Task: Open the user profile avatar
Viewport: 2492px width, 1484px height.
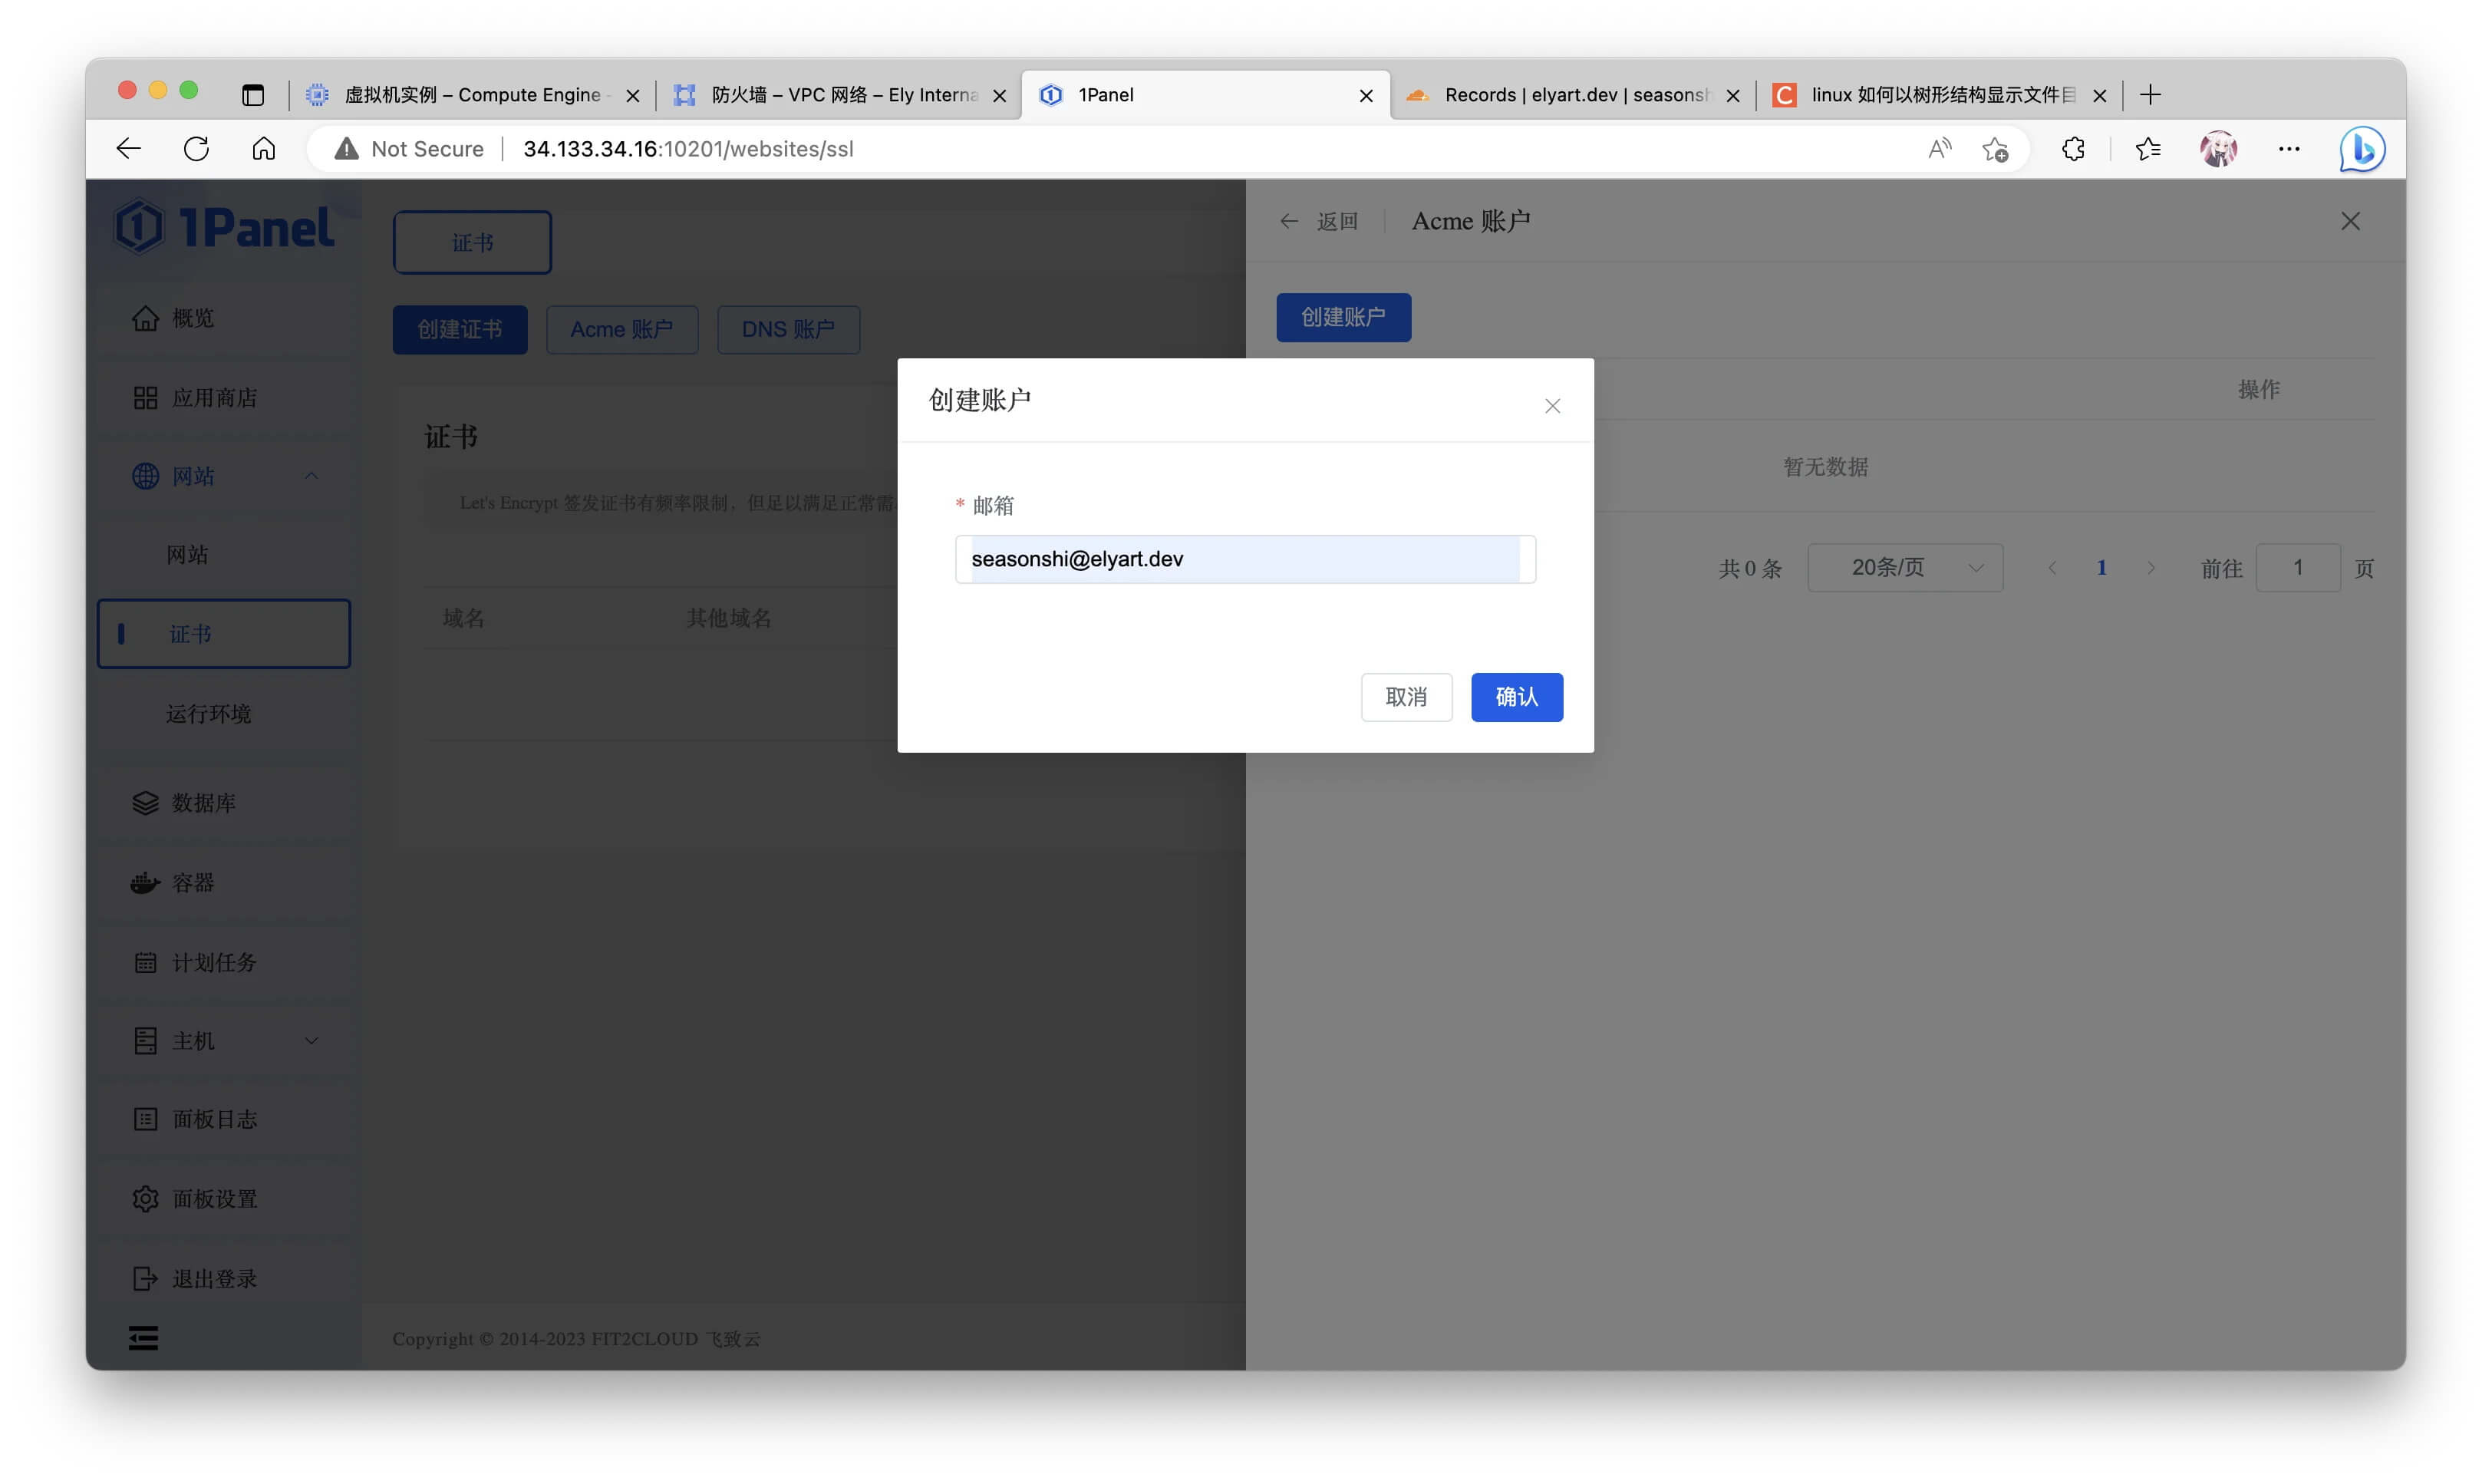Action: pyautogui.click(x=2218, y=149)
